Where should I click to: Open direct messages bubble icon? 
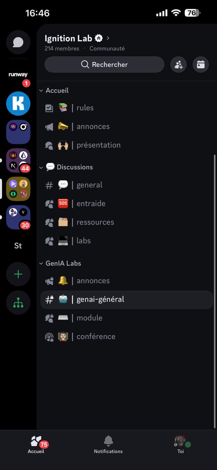(18, 42)
